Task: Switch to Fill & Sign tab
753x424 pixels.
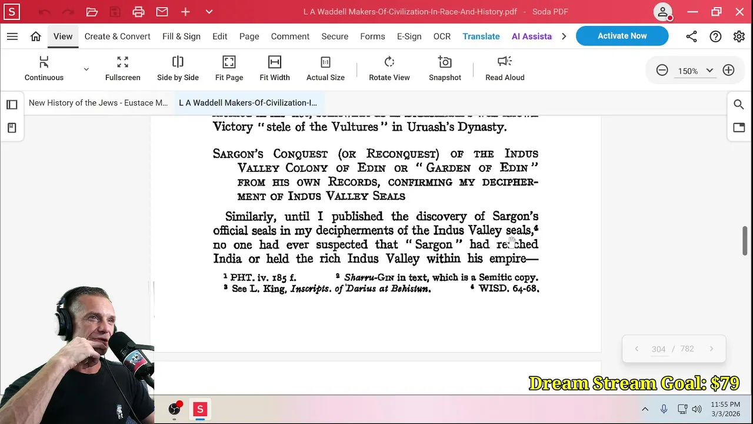Action: 181,37
